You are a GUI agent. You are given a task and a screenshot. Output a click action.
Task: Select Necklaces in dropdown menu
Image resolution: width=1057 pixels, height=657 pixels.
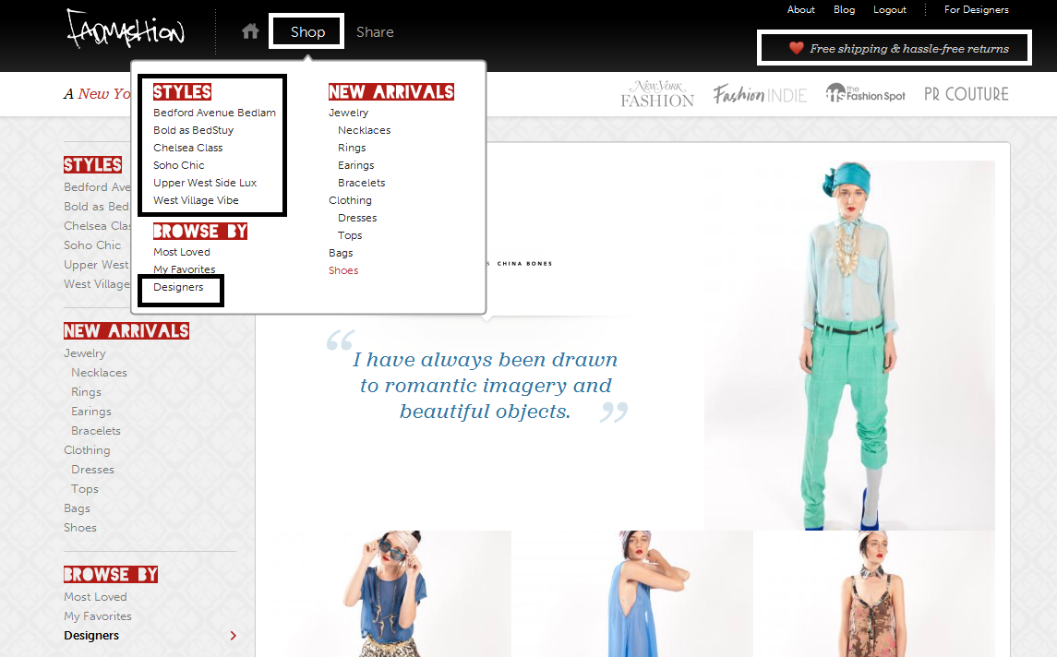pyautogui.click(x=364, y=130)
